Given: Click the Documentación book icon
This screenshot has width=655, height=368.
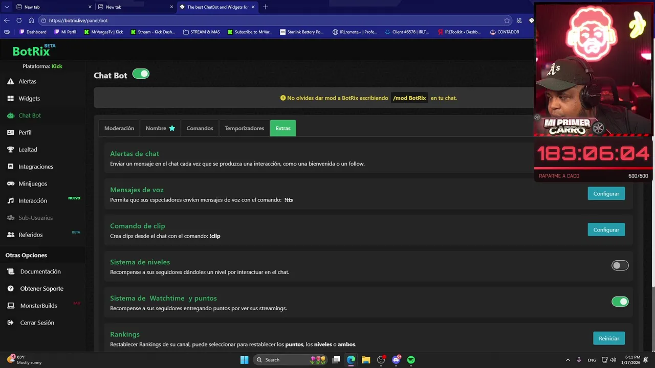Looking at the screenshot, I should [x=10, y=271].
